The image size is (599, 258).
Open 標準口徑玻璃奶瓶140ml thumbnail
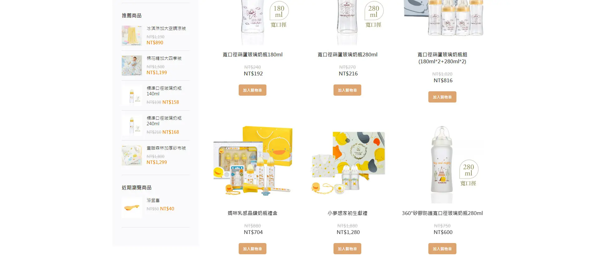click(x=132, y=95)
